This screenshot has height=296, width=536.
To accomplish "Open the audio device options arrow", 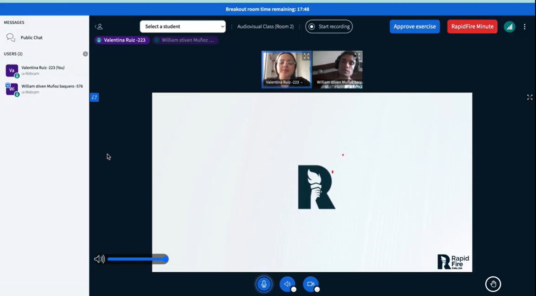I will (x=293, y=289).
